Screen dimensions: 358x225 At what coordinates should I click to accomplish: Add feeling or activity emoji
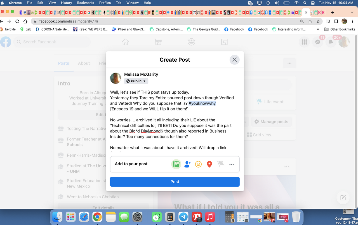click(198, 164)
